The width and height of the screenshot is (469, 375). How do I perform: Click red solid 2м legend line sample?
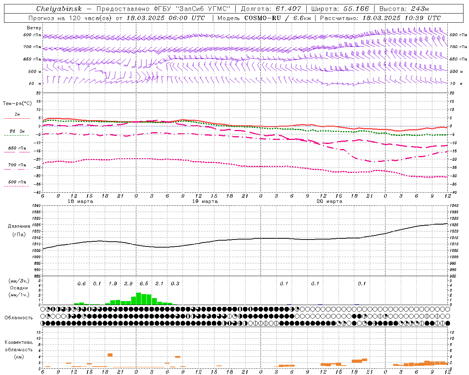pos(17,119)
